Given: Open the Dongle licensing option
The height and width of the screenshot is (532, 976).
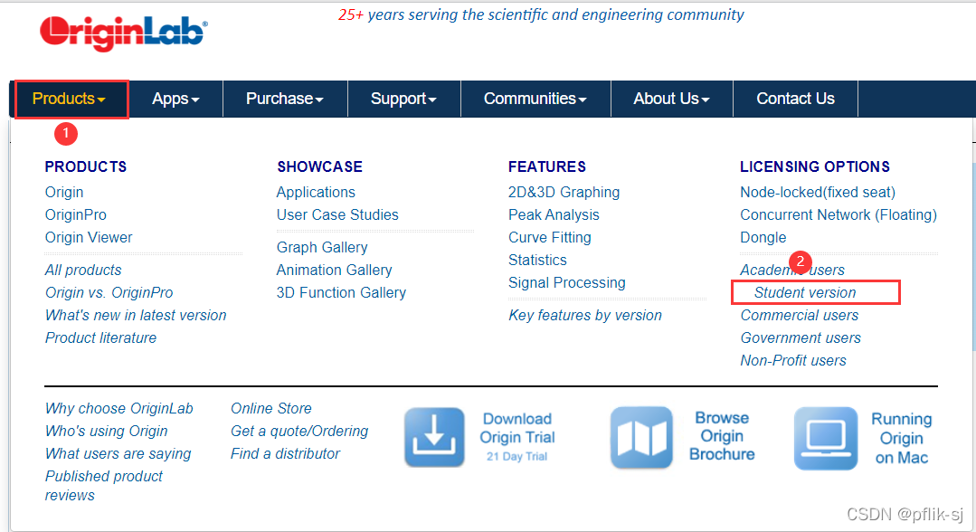Looking at the screenshot, I should point(763,237).
